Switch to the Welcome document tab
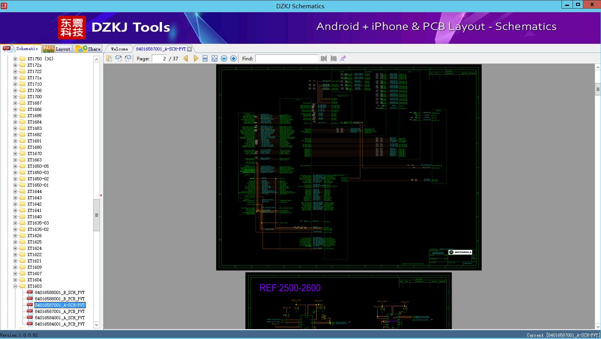 click(x=119, y=49)
